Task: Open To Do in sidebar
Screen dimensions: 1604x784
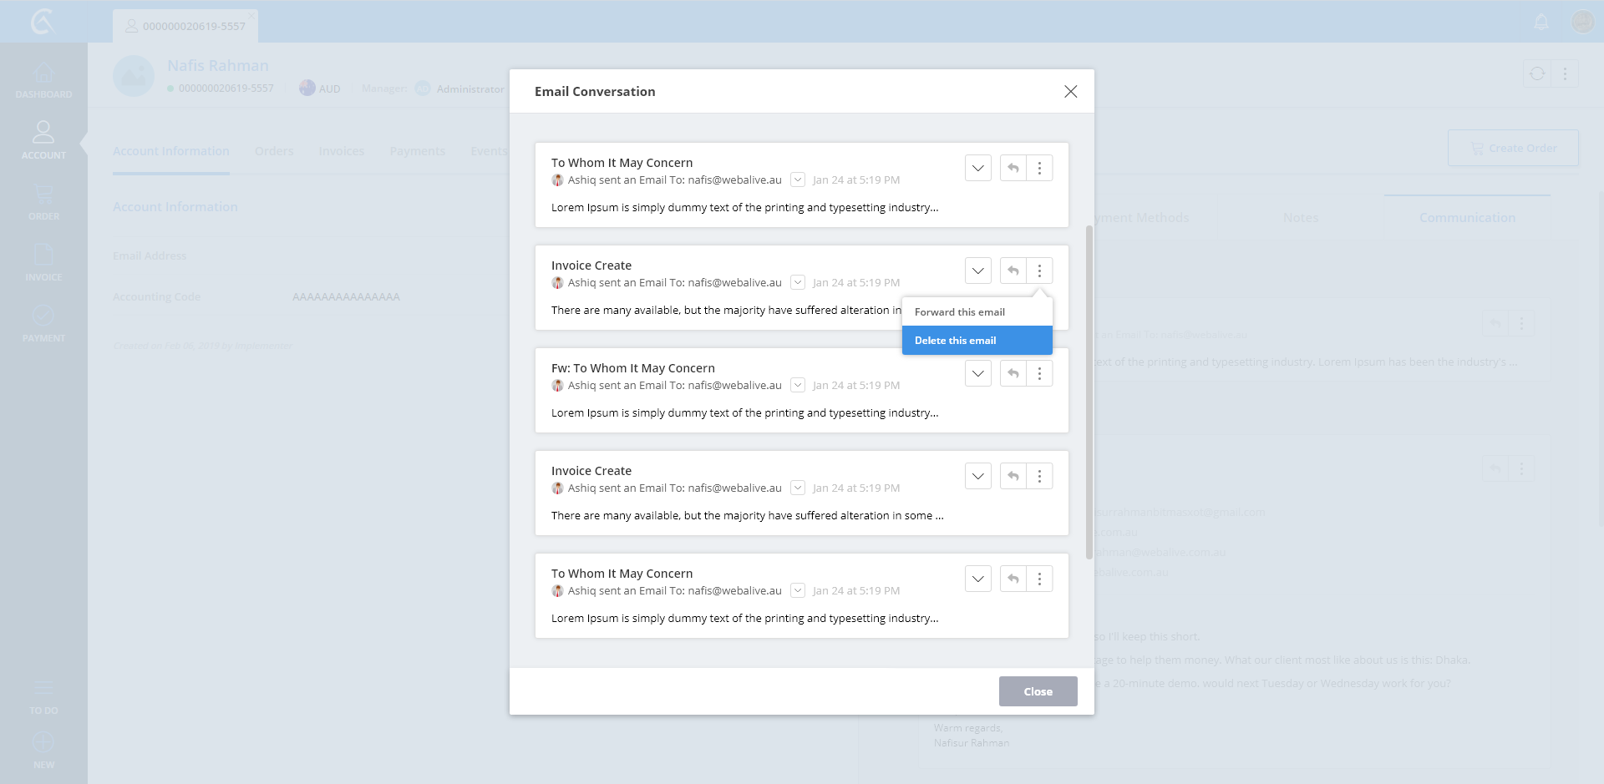Action: [x=43, y=697]
